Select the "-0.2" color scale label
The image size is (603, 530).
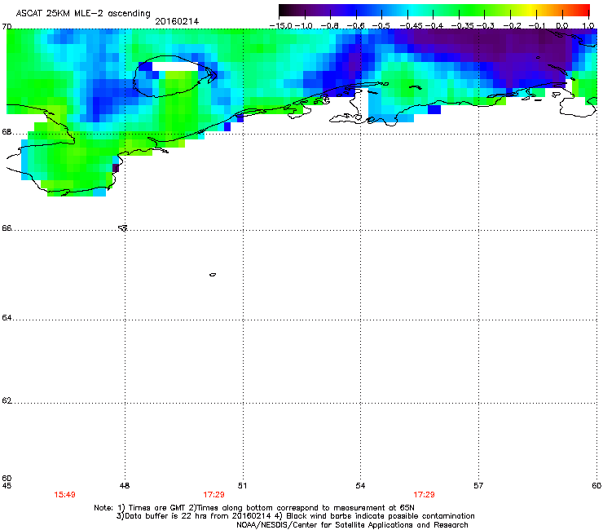513,26
